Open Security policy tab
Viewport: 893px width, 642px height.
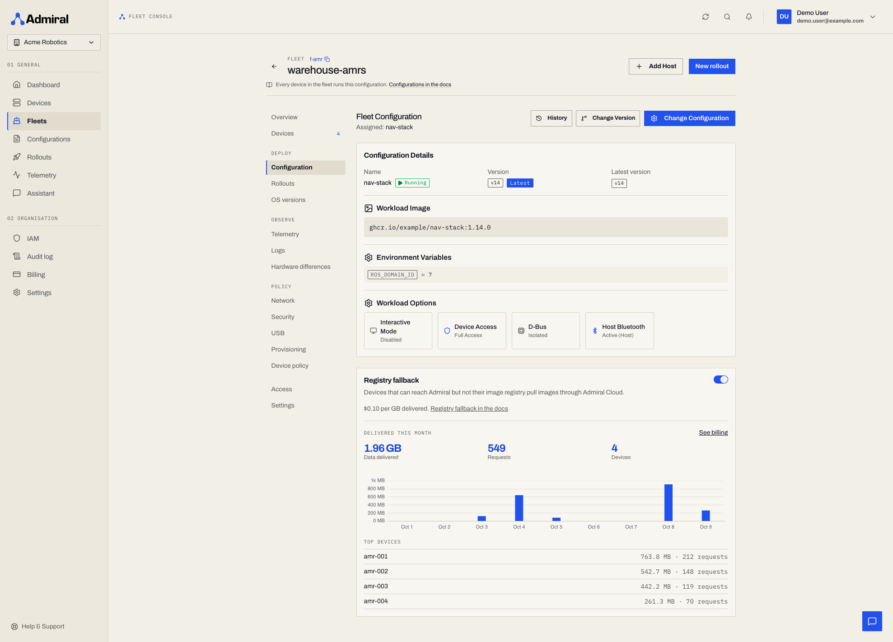[x=306, y=317]
